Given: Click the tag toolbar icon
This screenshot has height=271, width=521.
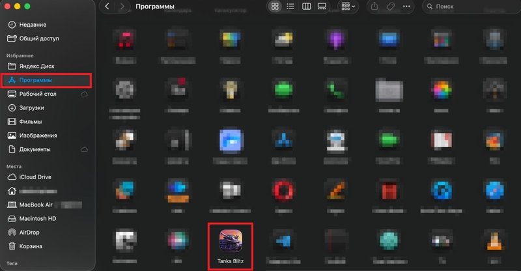Looking at the screenshot, I should 393,7.
